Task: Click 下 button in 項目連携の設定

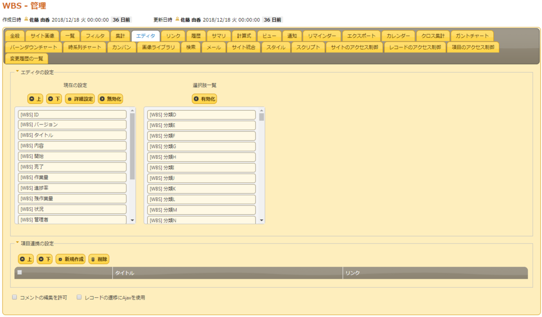Action: click(44, 259)
